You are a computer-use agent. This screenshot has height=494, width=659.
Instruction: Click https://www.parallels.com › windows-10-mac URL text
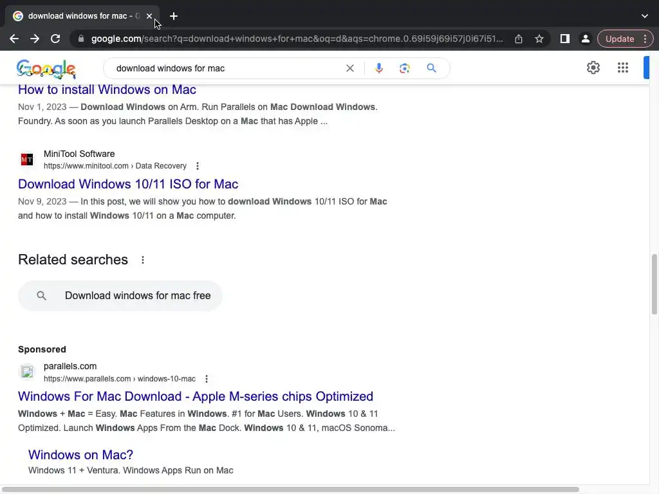tap(119, 379)
